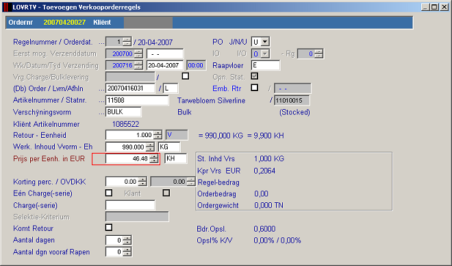Click the (Db) Order lookup ellipsis
This screenshot has width=452, height=266.
[102, 89]
